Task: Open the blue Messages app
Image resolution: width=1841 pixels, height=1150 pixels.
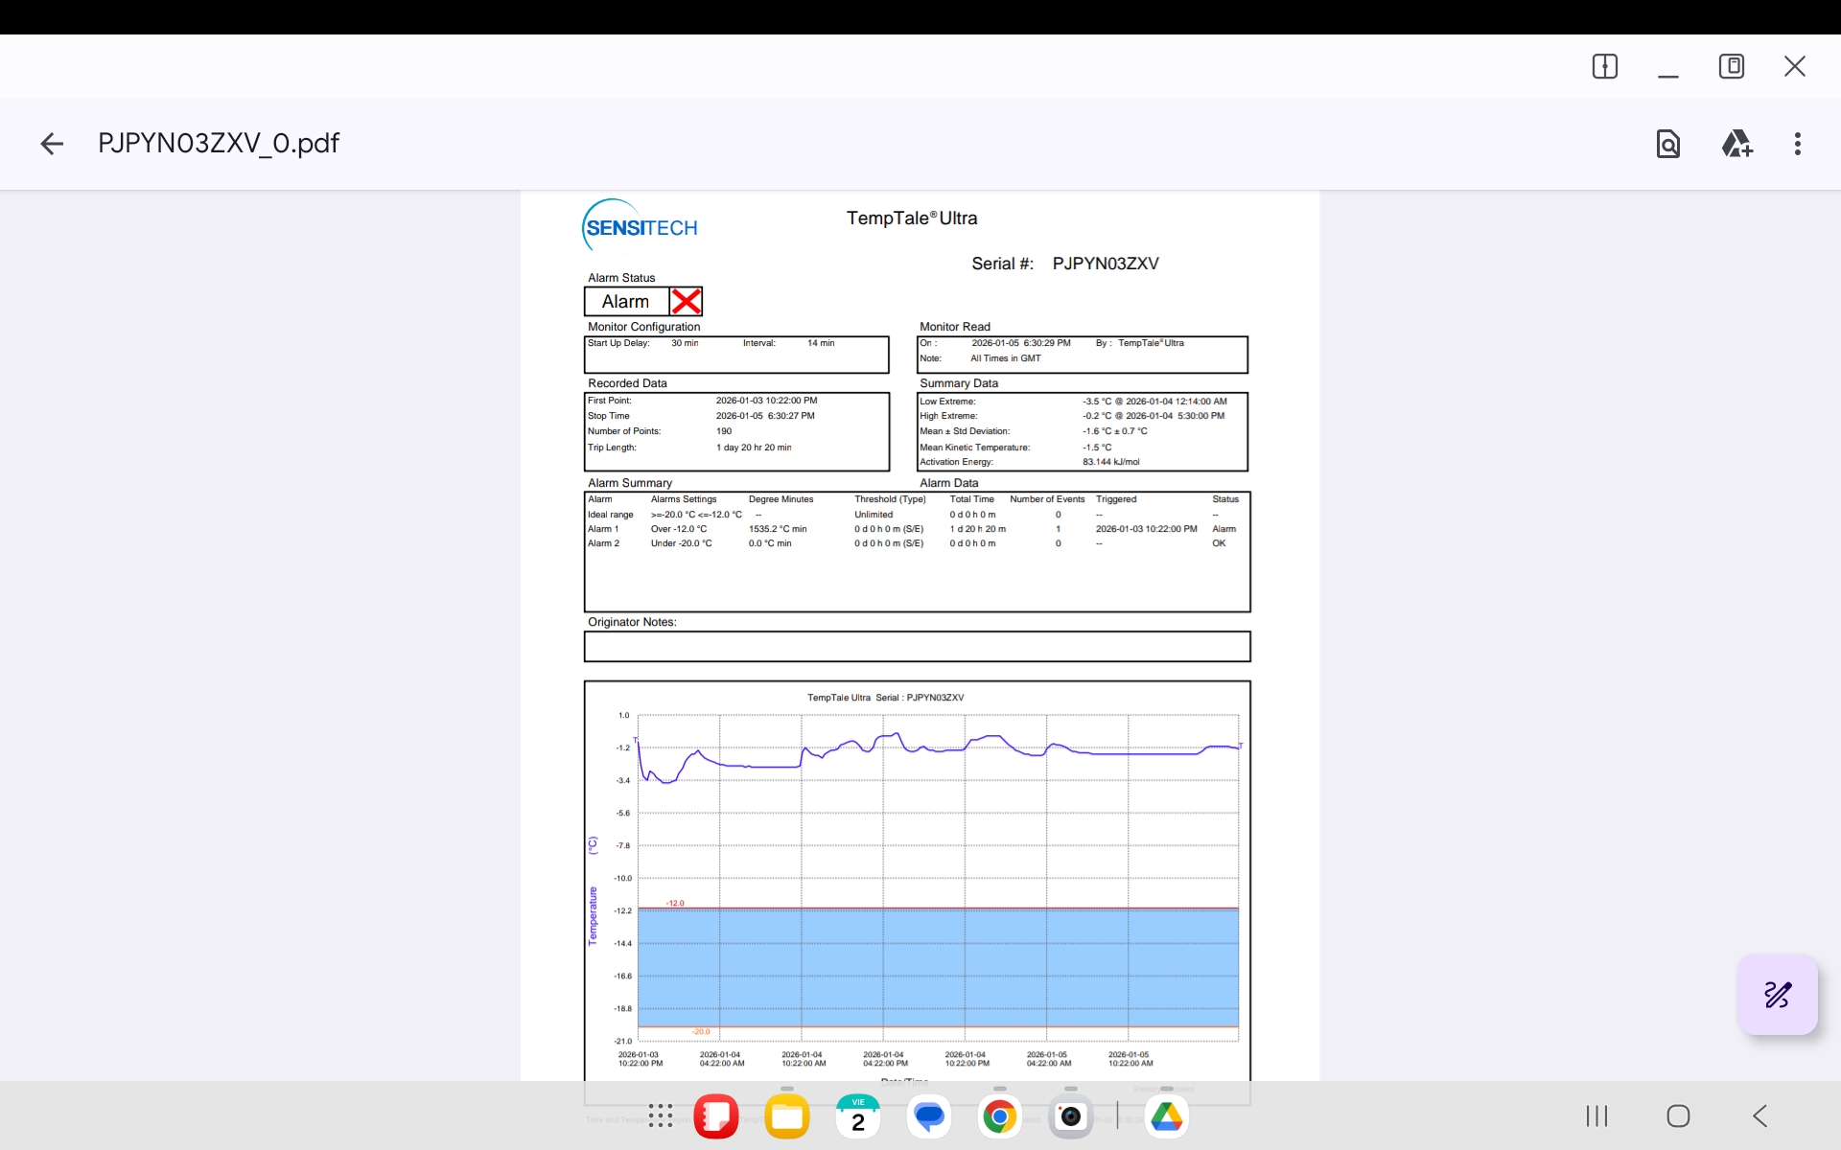Action: (929, 1116)
